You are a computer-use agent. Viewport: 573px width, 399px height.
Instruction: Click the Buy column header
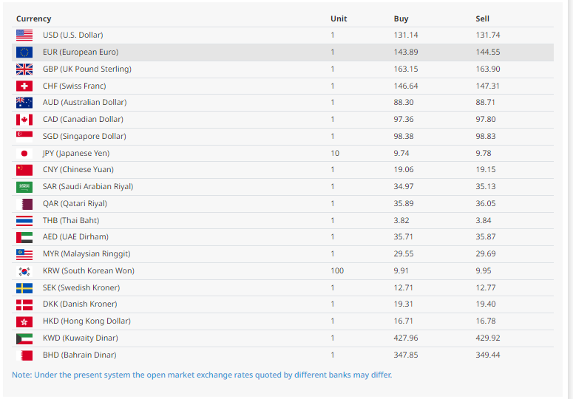pyautogui.click(x=401, y=18)
